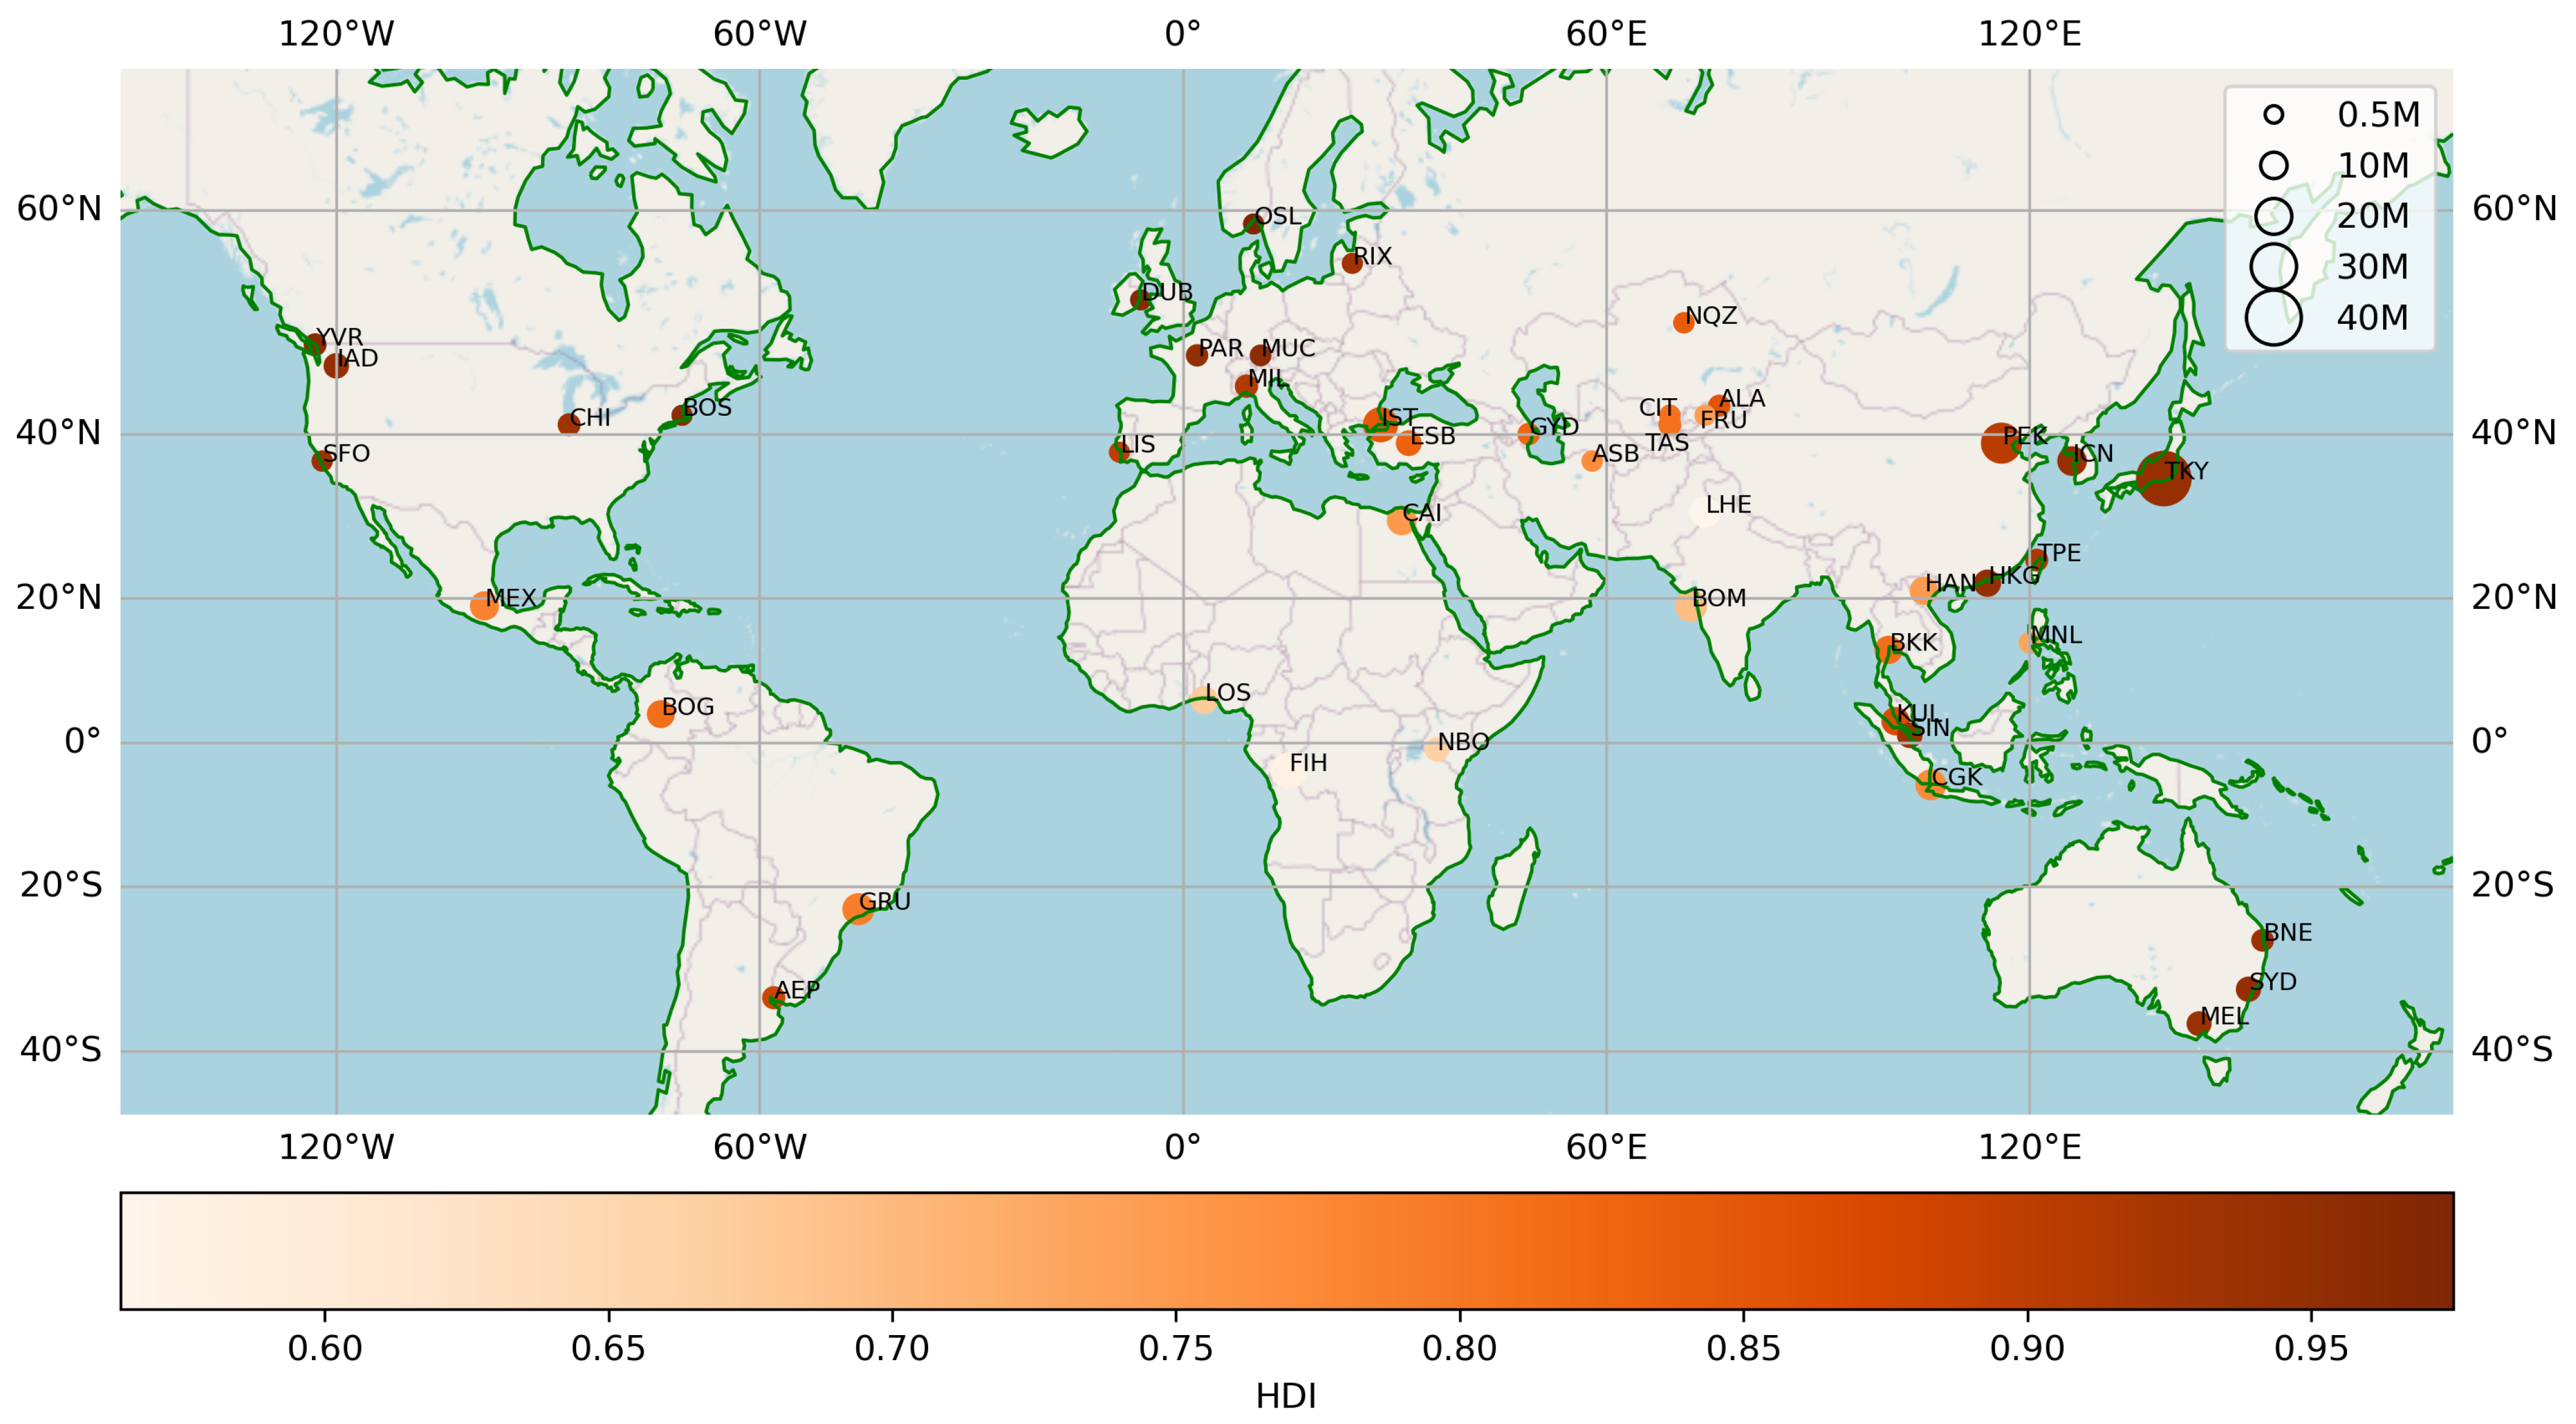This screenshot has height=1424, width=2576.
Task: Select the SYD marker in Australia
Action: click(2248, 989)
